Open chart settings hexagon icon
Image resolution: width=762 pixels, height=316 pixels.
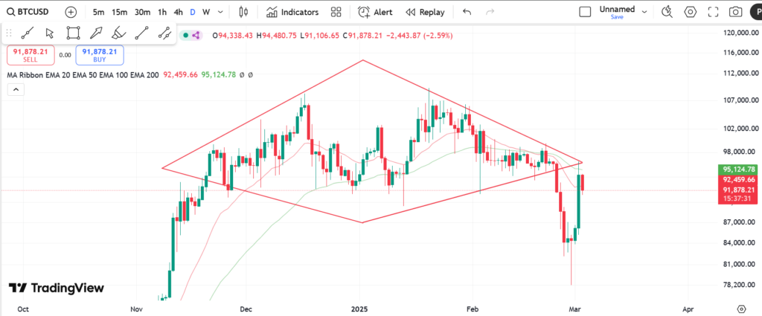pos(690,12)
